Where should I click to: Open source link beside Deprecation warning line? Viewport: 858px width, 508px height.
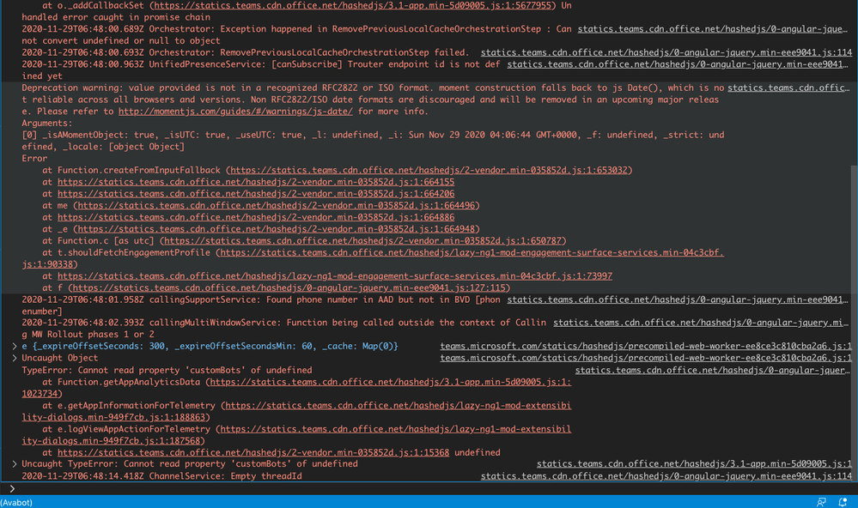(788, 88)
